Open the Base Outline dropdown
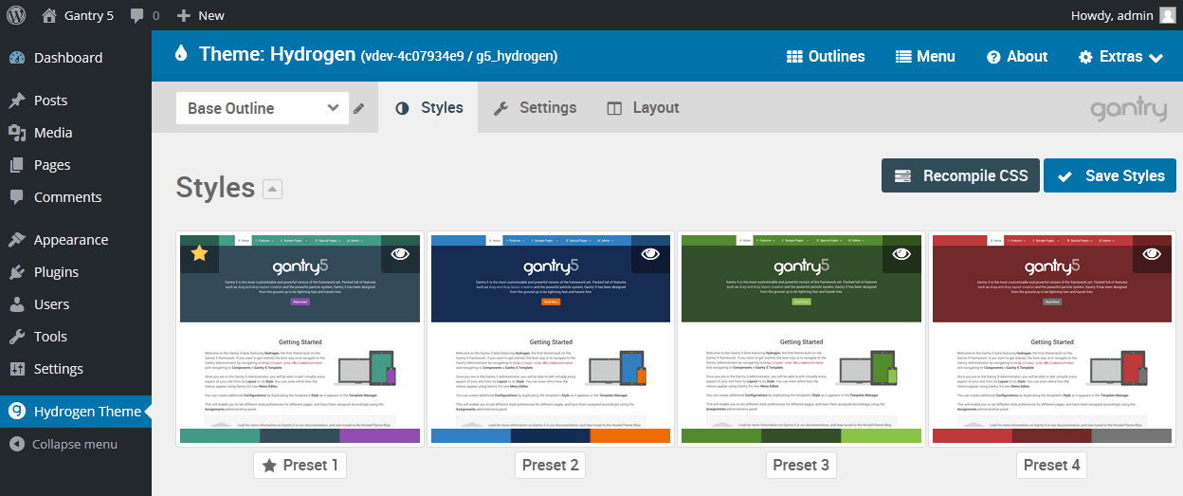 [x=263, y=108]
